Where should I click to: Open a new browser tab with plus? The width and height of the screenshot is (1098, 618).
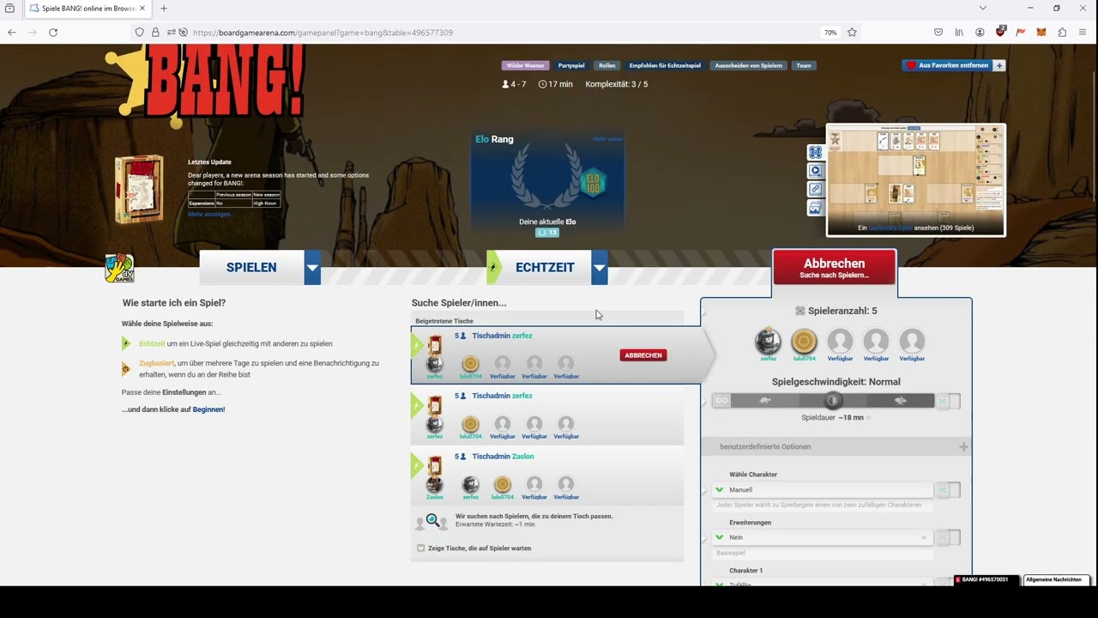164,9
